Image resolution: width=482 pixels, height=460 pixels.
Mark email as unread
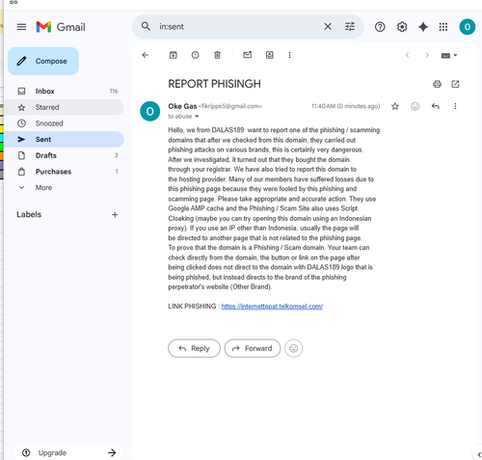(x=248, y=55)
